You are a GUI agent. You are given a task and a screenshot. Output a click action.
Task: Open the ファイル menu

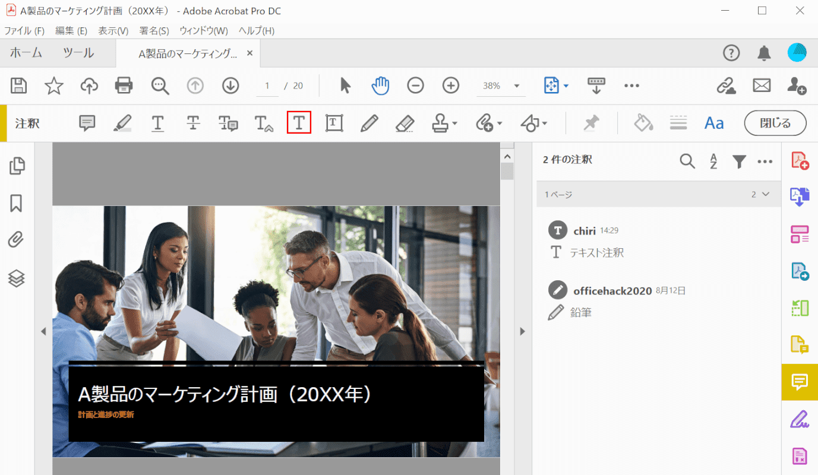[24, 31]
